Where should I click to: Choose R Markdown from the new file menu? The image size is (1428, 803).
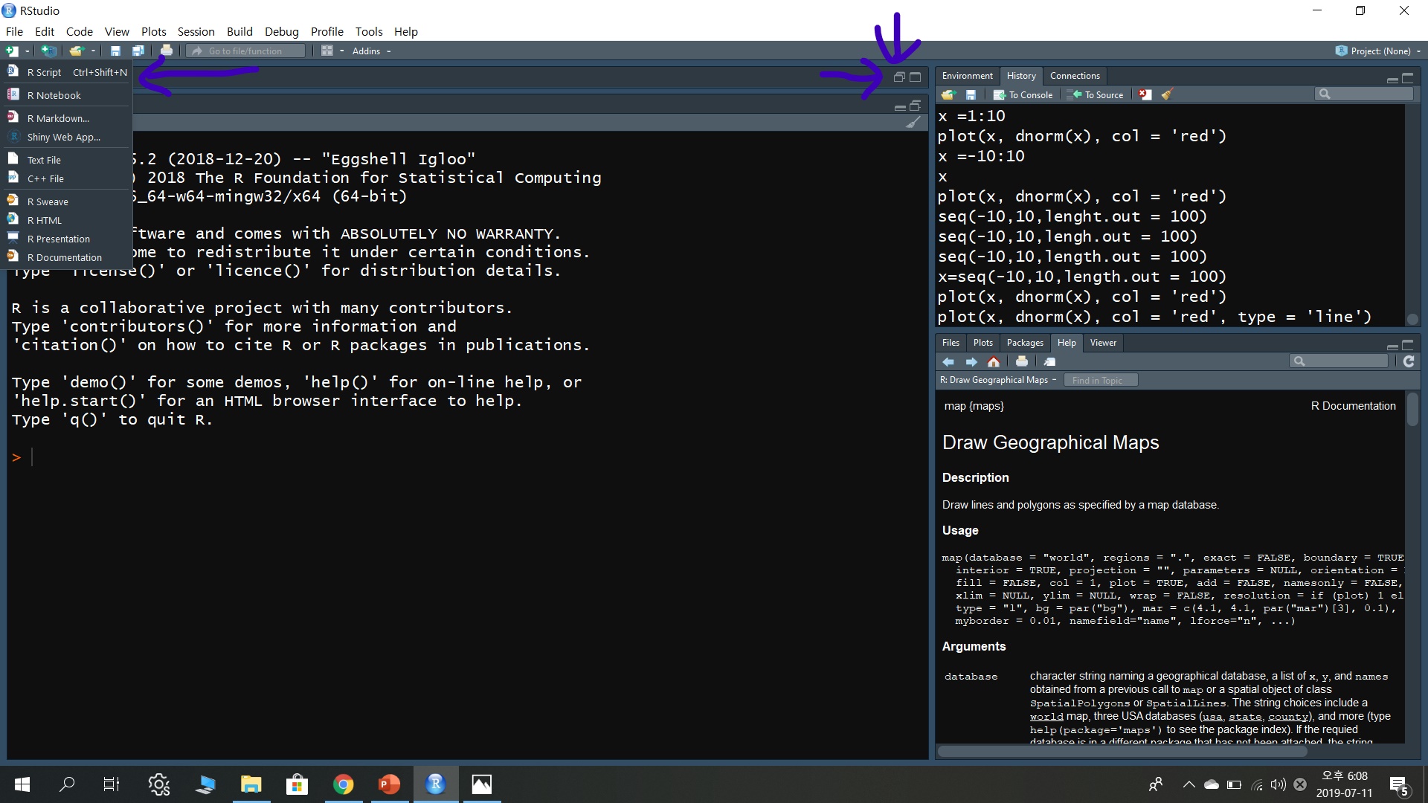pos(58,118)
